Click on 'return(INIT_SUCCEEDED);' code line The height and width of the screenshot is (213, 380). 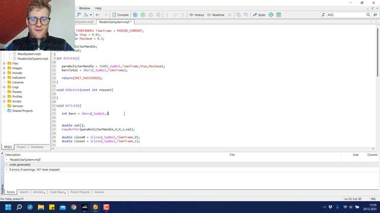pos(82,78)
